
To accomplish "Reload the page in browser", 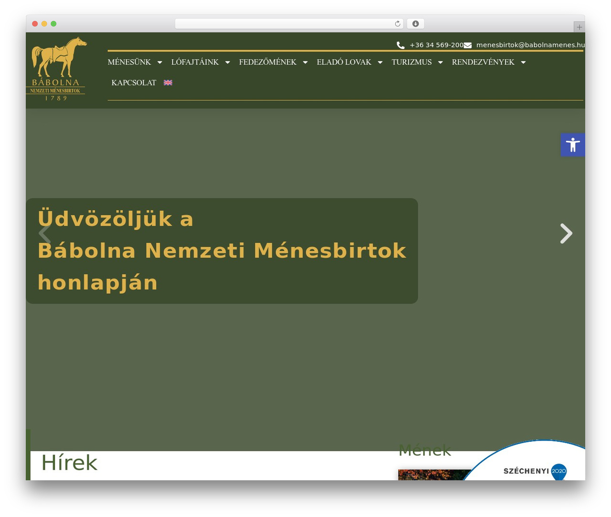I will [x=398, y=24].
